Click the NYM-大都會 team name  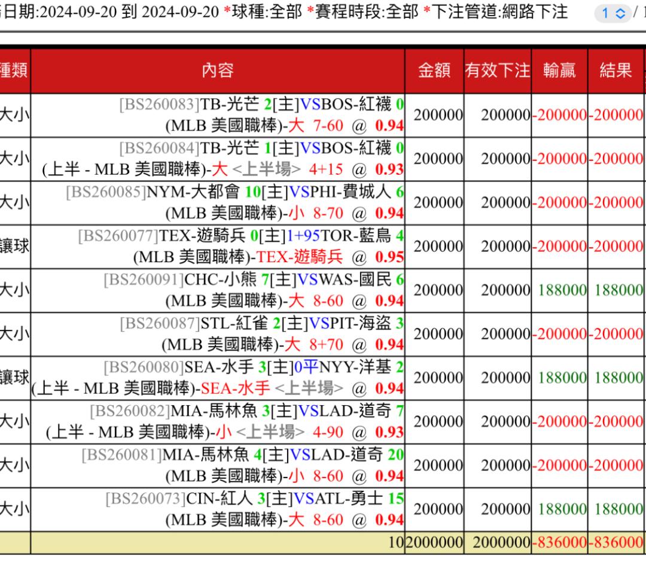[x=193, y=192]
